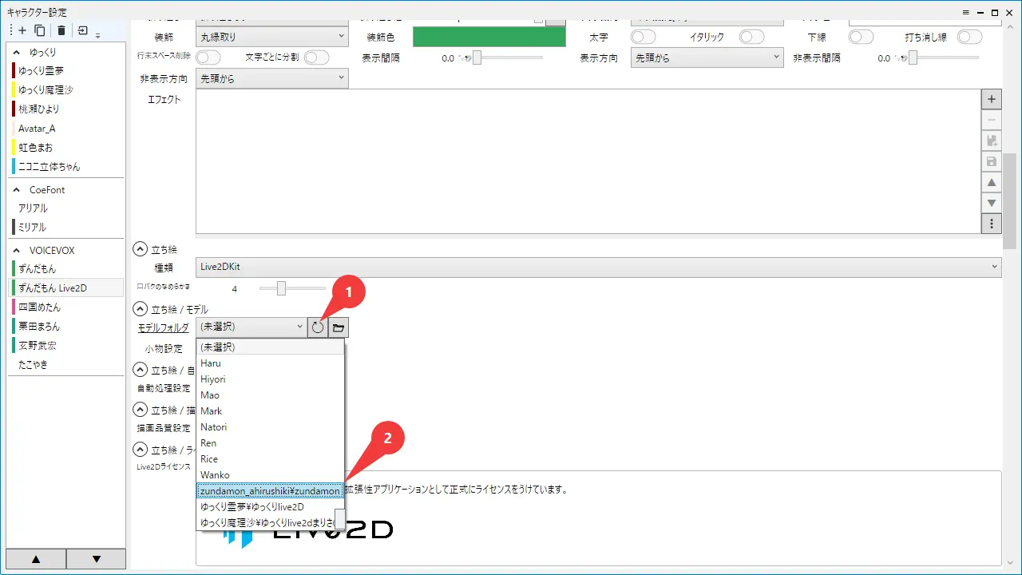Collapse the 立ち絵 section
This screenshot has height=575, width=1022.
tap(140, 249)
